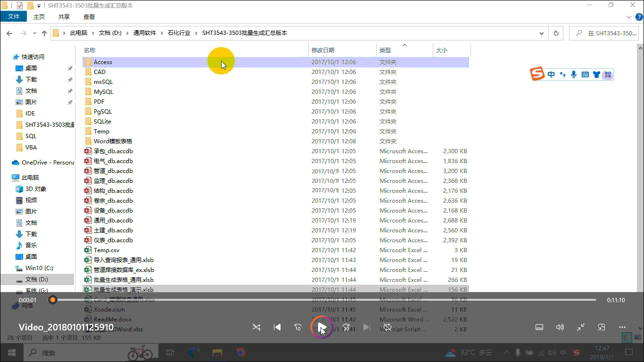Open the IDE folder in the sidebar
Screen dimensions: 644x362
coord(30,114)
